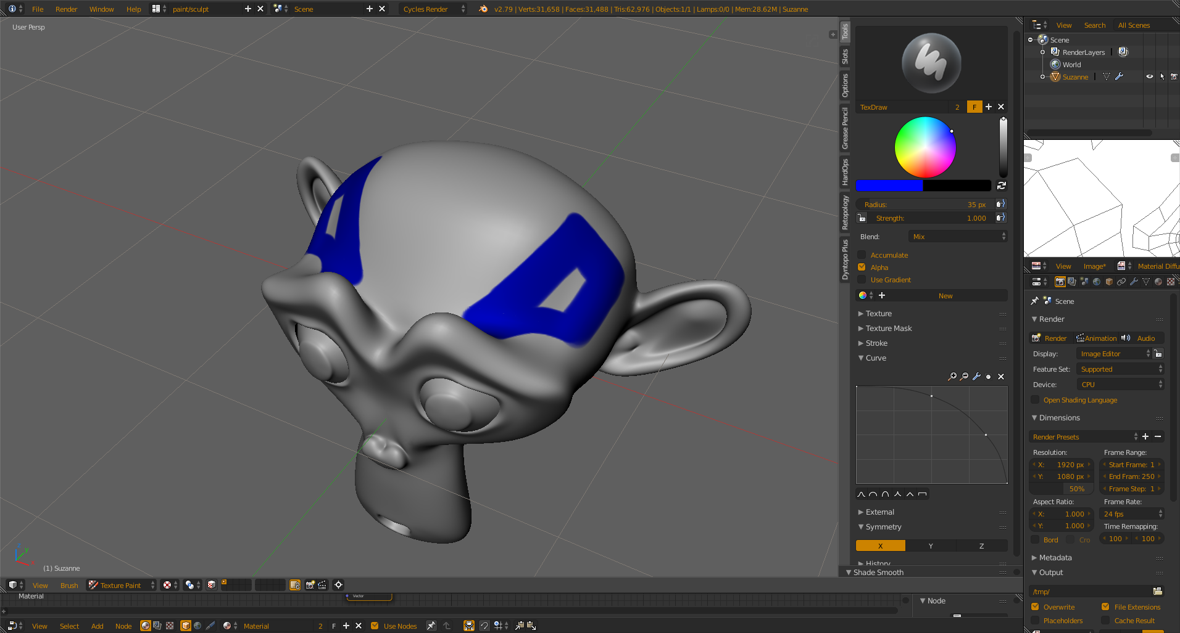This screenshot has height=633, width=1180.
Task: Click the Audio mixdown button
Action: click(1141, 338)
